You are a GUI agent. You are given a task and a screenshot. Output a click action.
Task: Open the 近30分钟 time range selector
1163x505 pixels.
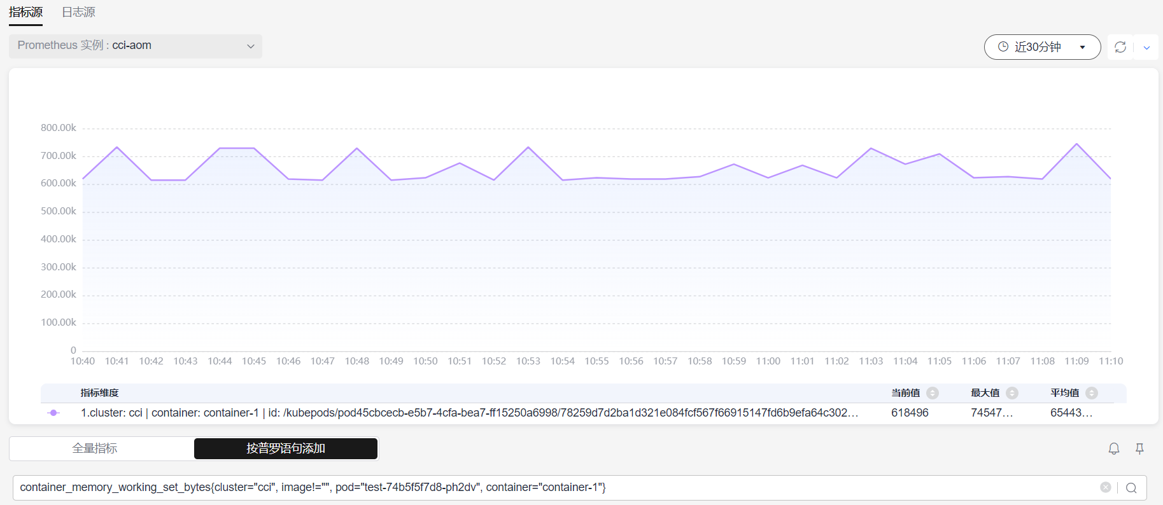pos(1042,47)
